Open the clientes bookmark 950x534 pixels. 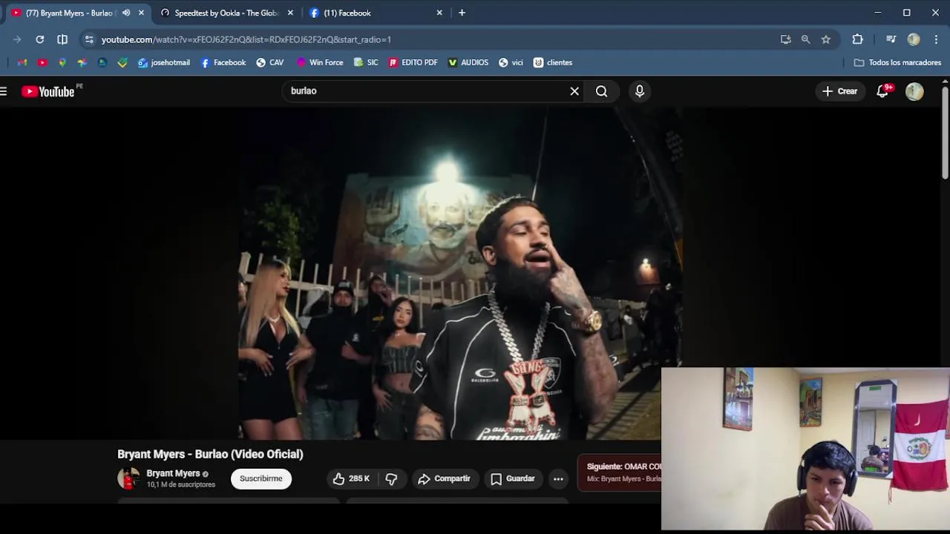click(553, 62)
